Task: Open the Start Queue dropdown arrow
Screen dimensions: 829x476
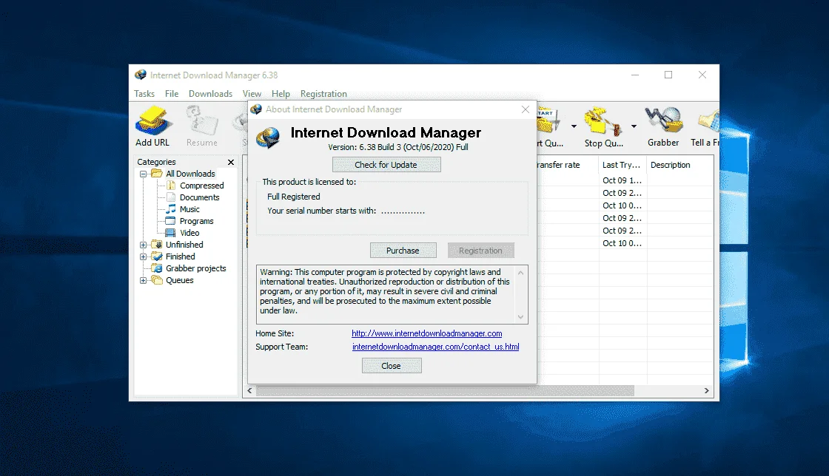Action: 574,126
